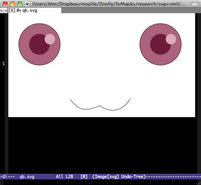
Task: Click the yellow minimize window button
Action: tap(13, 4)
